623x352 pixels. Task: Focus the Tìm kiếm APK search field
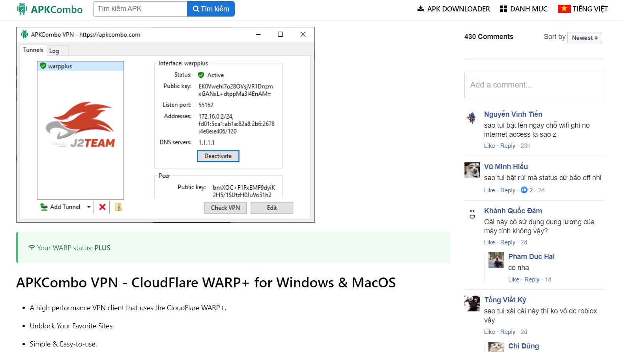coord(140,9)
